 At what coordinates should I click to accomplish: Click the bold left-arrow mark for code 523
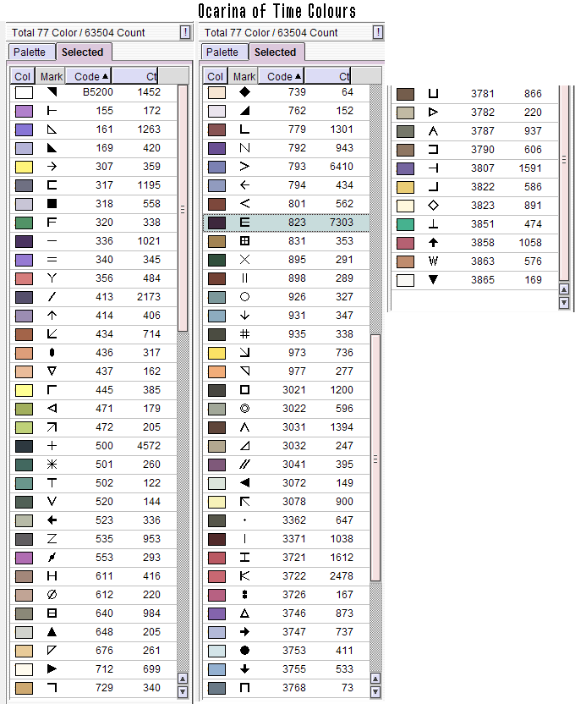(x=52, y=520)
